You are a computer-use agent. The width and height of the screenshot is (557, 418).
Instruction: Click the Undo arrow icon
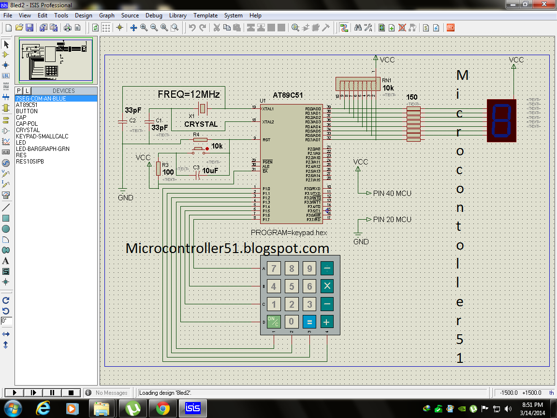pyautogui.click(x=192, y=28)
